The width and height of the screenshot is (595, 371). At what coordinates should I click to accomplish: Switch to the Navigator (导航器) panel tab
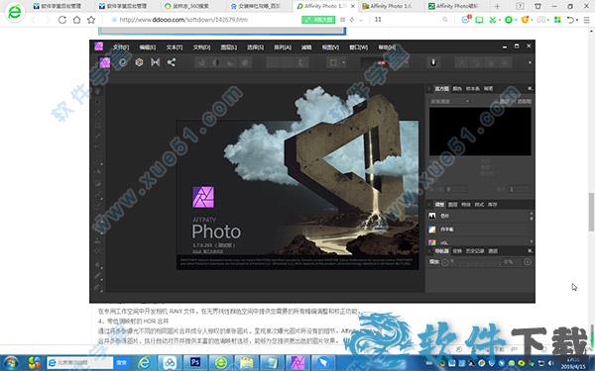coord(441,251)
